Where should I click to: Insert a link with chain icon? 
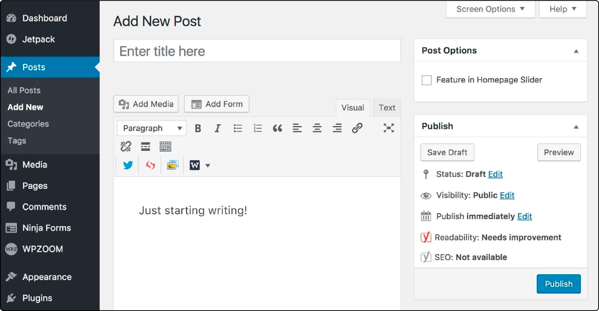click(x=357, y=128)
